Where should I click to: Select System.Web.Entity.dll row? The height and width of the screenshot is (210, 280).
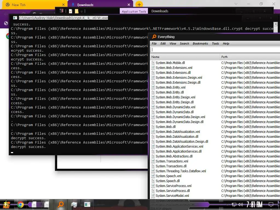pyautogui.click(x=215, y=92)
